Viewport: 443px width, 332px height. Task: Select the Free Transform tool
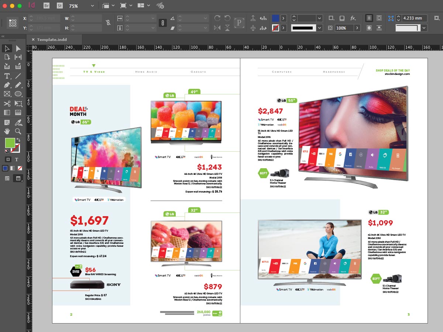(18, 103)
